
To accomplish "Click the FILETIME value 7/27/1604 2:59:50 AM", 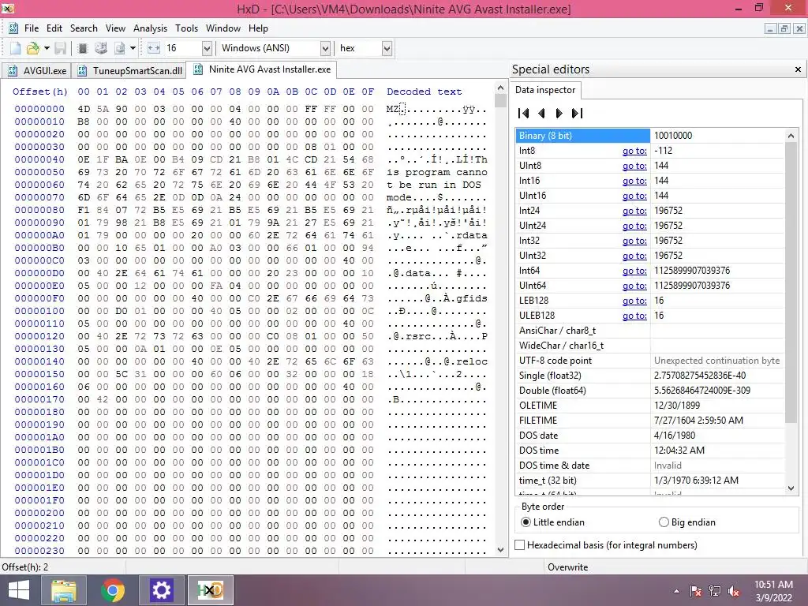I will click(x=698, y=421).
